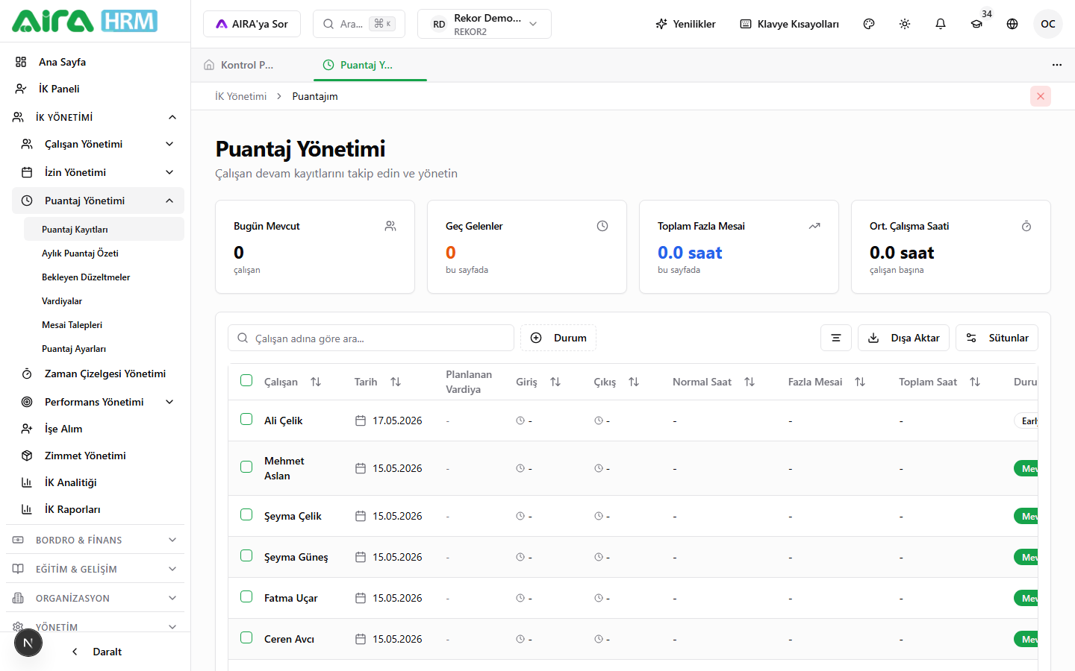Open Zimmet Yönetimi from sidebar
This screenshot has width=1075, height=671.
pyautogui.click(x=85, y=456)
